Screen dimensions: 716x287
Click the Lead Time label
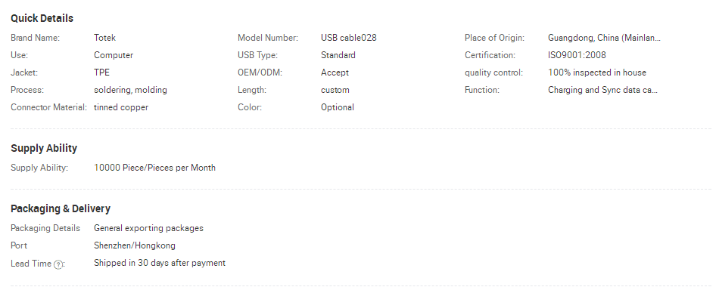(31, 264)
